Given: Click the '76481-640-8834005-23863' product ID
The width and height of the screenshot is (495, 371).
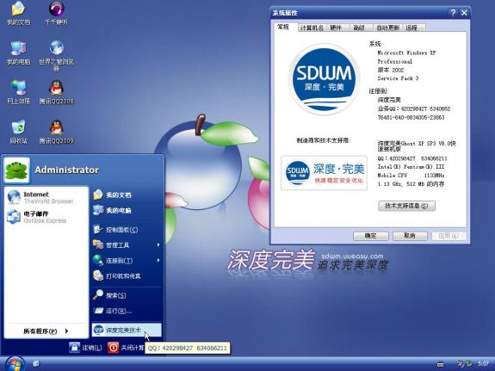Looking at the screenshot, I should [x=411, y=117].
